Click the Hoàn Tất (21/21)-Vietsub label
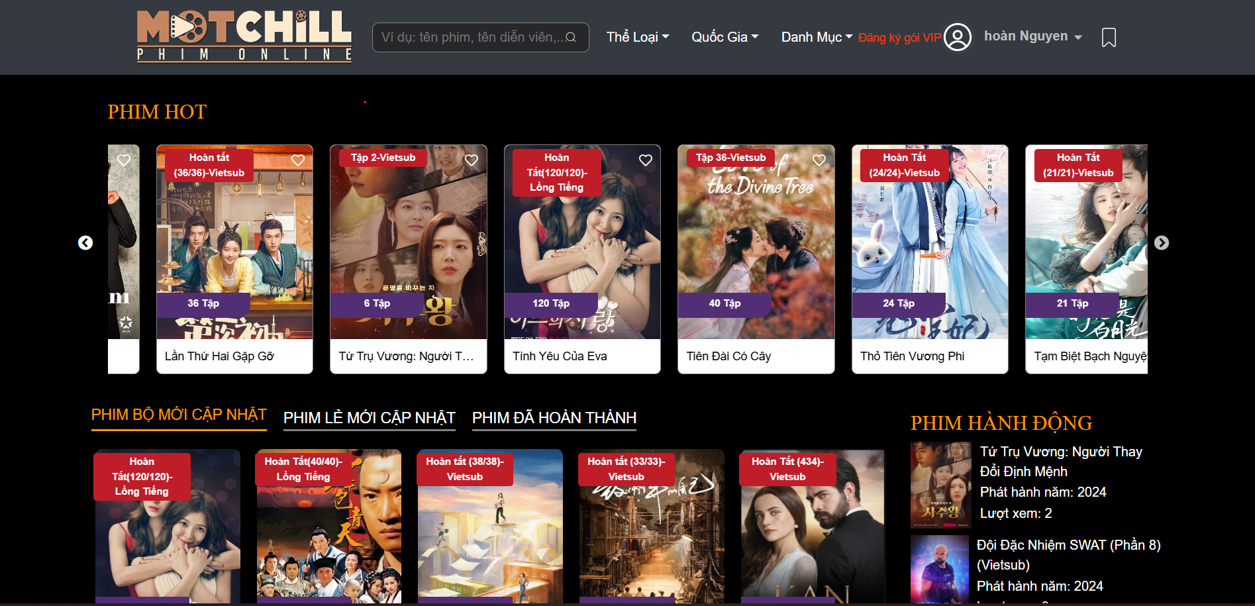This screenshot has width=1255, height=606. (x=1078, y=165)
